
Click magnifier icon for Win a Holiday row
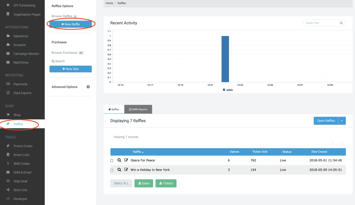pyautogui.click(x=119, y=170)
